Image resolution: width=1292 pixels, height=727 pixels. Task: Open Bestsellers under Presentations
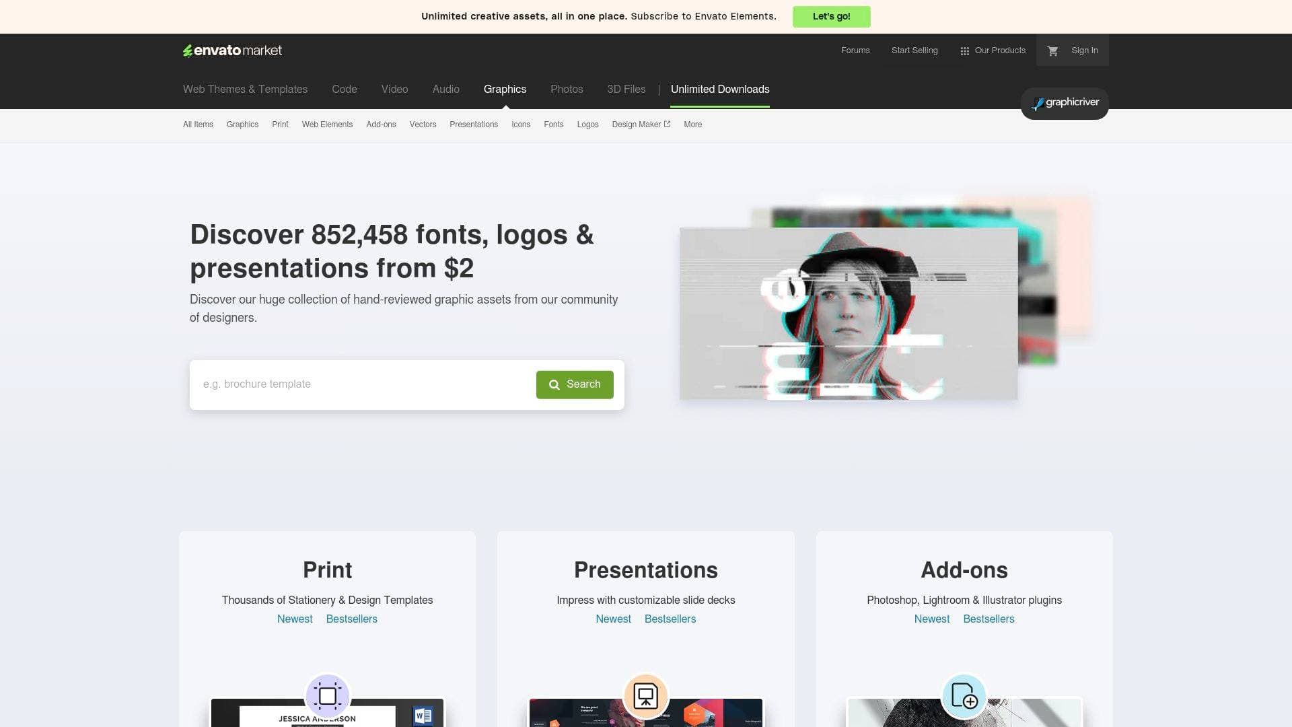pos(670,619)
